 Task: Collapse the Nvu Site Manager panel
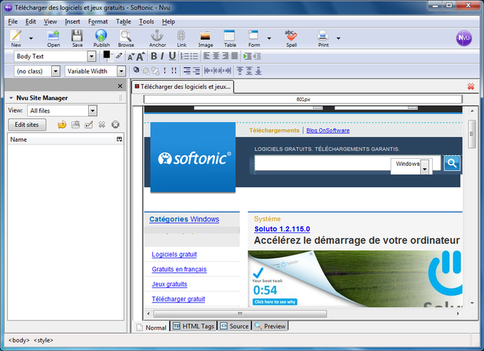pos(11,98)
